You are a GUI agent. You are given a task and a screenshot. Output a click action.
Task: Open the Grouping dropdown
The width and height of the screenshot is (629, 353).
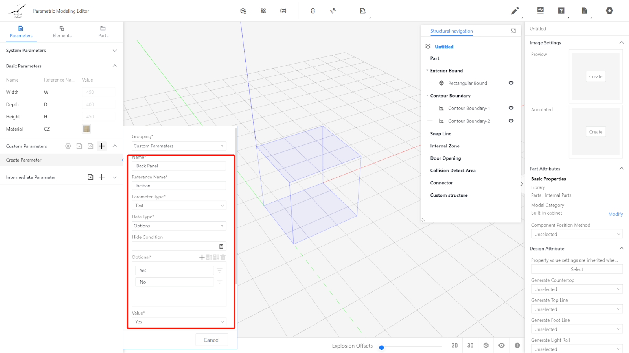tap(179, 146)
